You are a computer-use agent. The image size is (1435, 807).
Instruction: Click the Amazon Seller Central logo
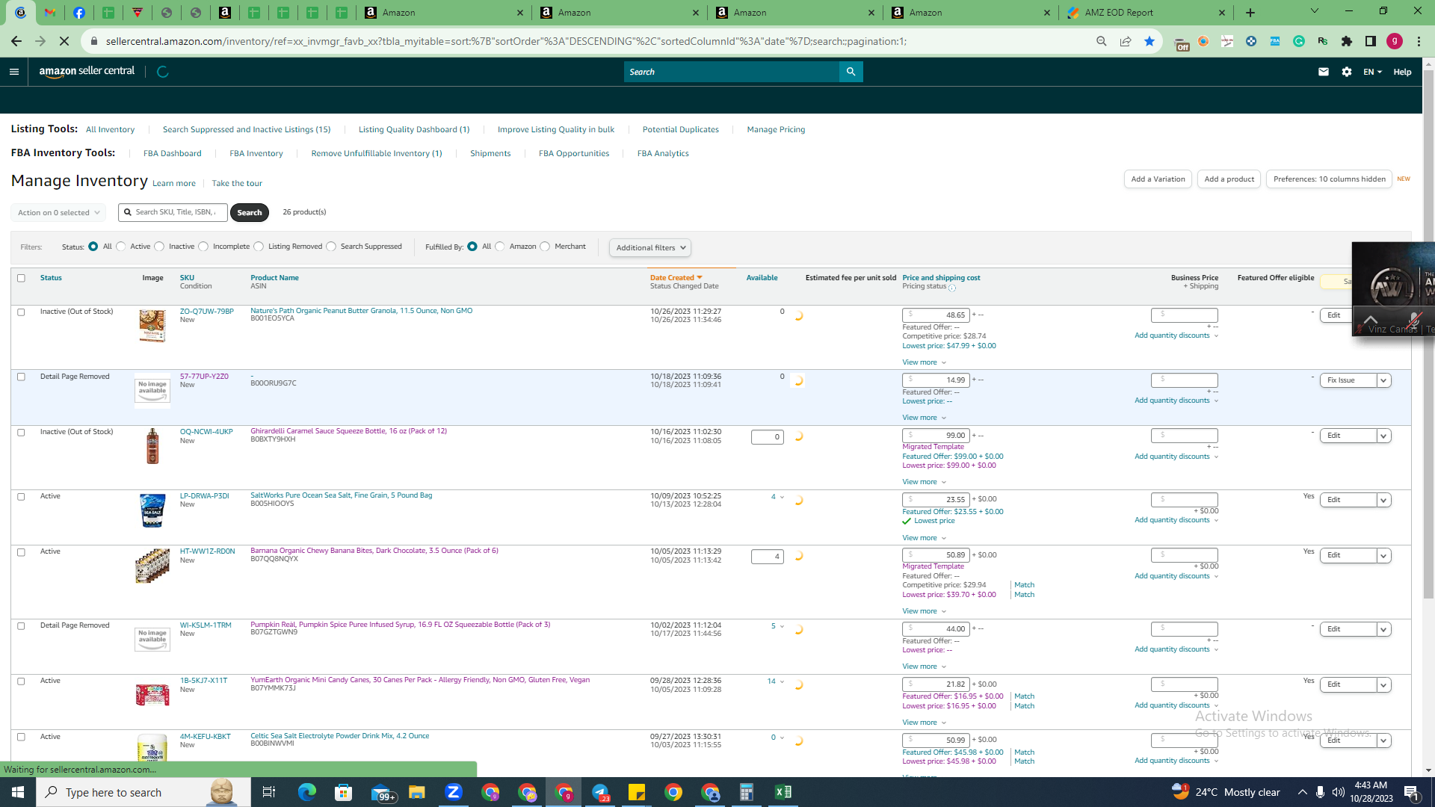point(87,72)
